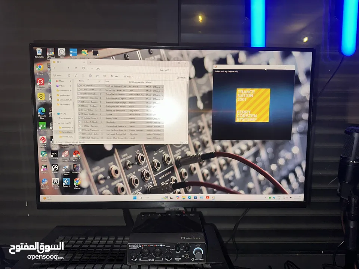The image size is (359, 269).
Task: Open the Norton 360 desktop shortcut
Action: [41, 98]
